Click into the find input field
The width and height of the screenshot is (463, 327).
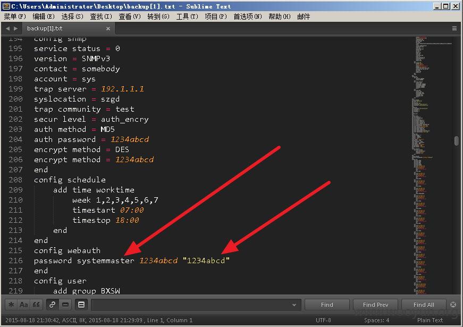tap(192, 305)
